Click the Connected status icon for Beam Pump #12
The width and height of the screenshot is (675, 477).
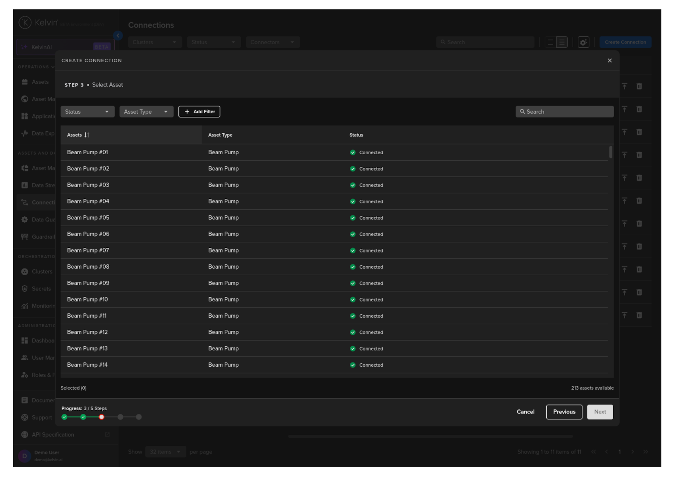click(353, 332)
